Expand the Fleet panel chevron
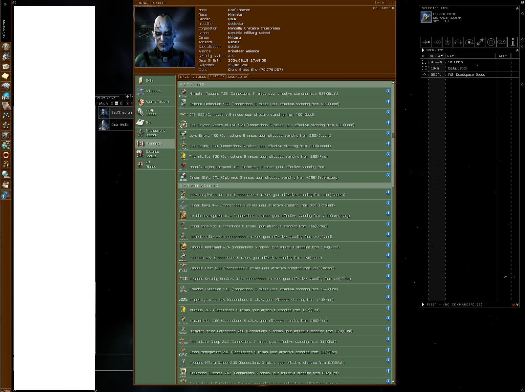 (517, 305)
